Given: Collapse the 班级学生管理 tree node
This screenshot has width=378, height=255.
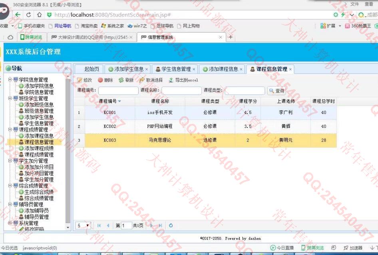Looking at the screenshot, I should [x=10, y=98].
